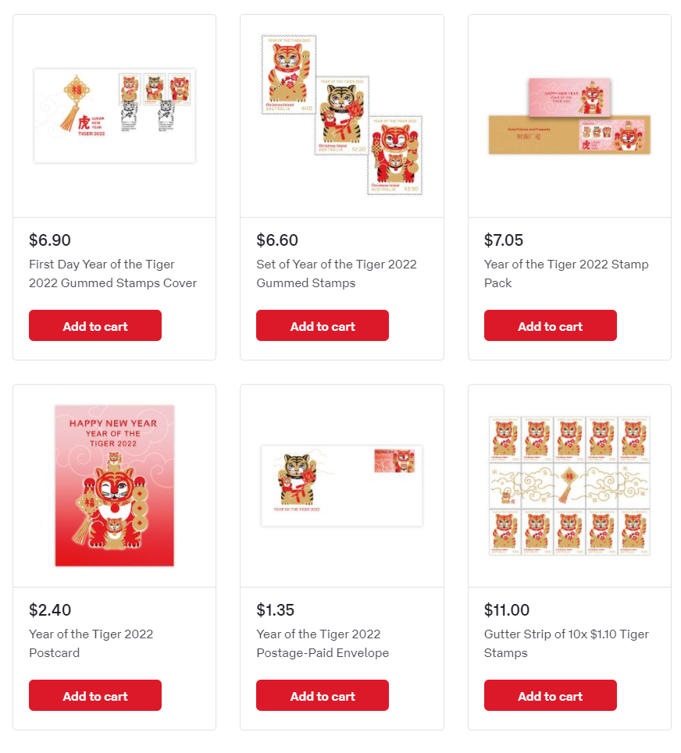The width and height of the screenshot is (681, 753).
Task: Click the $6.90 price on first day cover
Action: point(50,240)
